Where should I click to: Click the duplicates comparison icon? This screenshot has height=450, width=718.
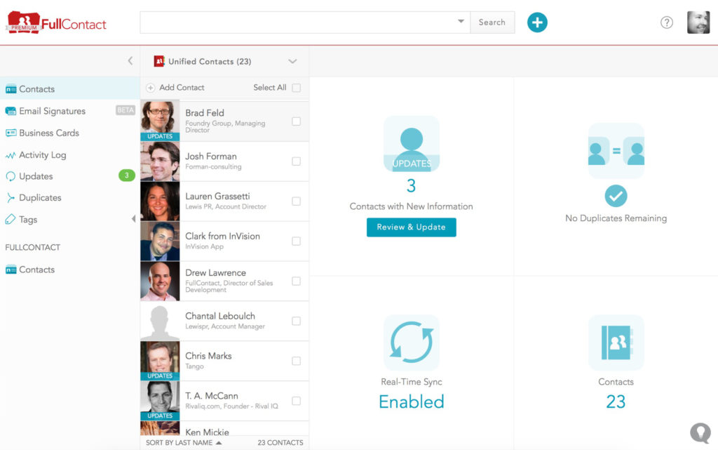(616, 151)
